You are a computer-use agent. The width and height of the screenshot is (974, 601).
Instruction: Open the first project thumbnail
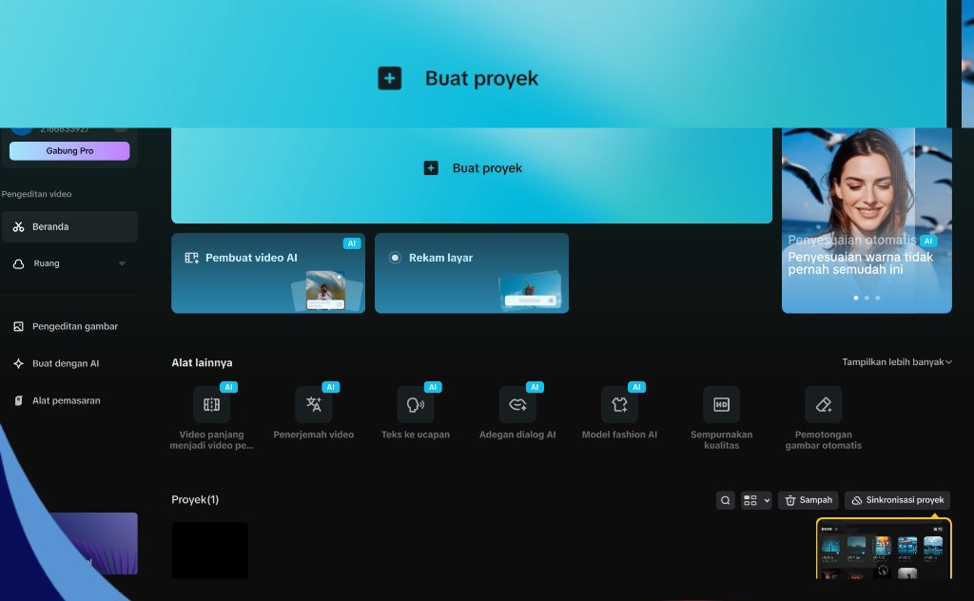point(209,550)
